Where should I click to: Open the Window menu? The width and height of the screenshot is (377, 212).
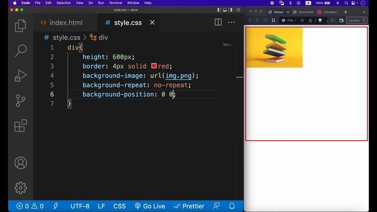pyautogui.click(x=133, y=3)
